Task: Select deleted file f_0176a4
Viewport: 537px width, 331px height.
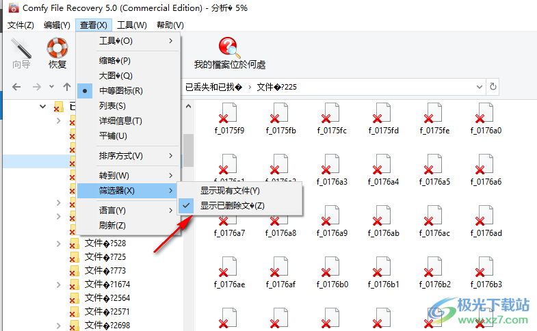Action: point(383,170)
